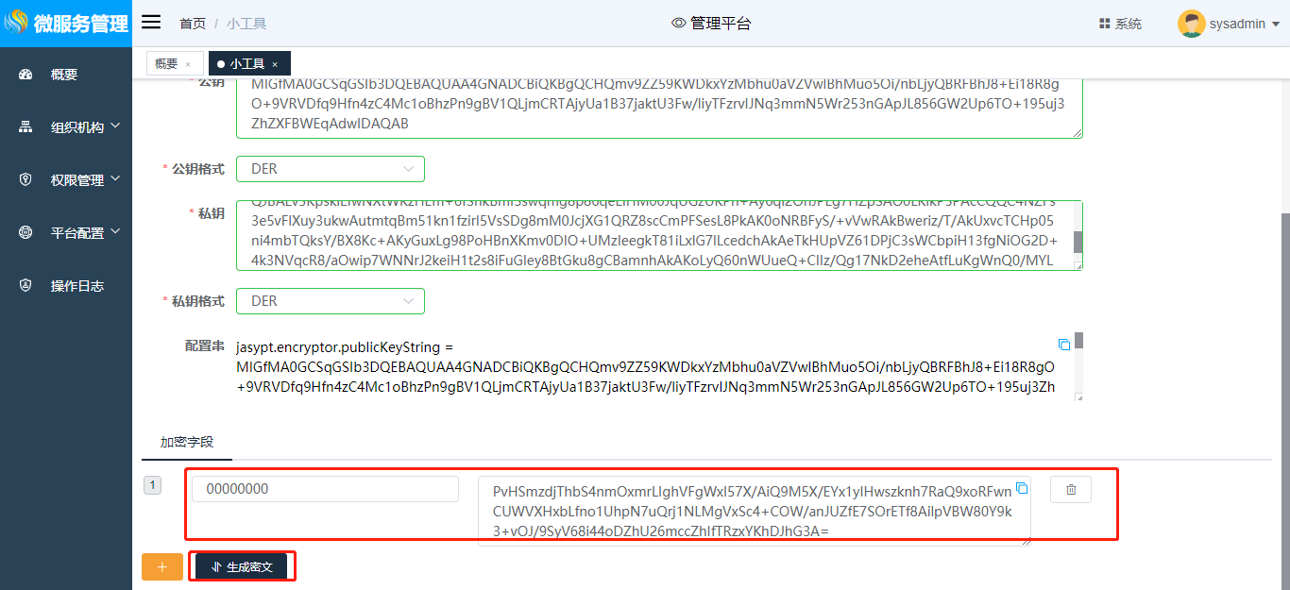The width and height of the screenshot is (1290, 590).
Task: Click the 生成密文 button
Action: tap(242, 567)
